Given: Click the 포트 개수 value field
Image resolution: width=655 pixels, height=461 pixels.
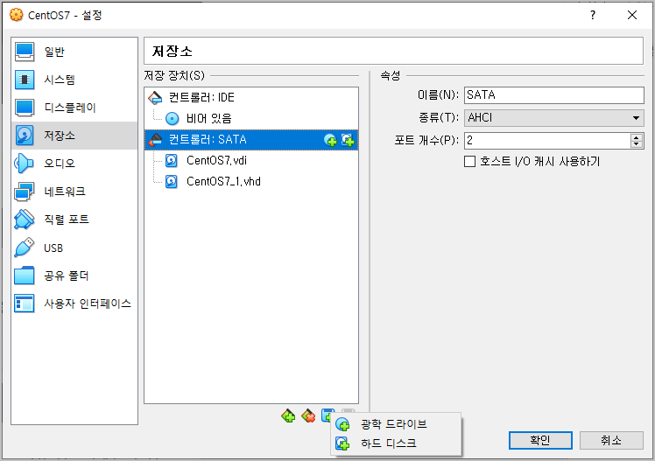Looking at the screenshot, I should coord(546,141).
